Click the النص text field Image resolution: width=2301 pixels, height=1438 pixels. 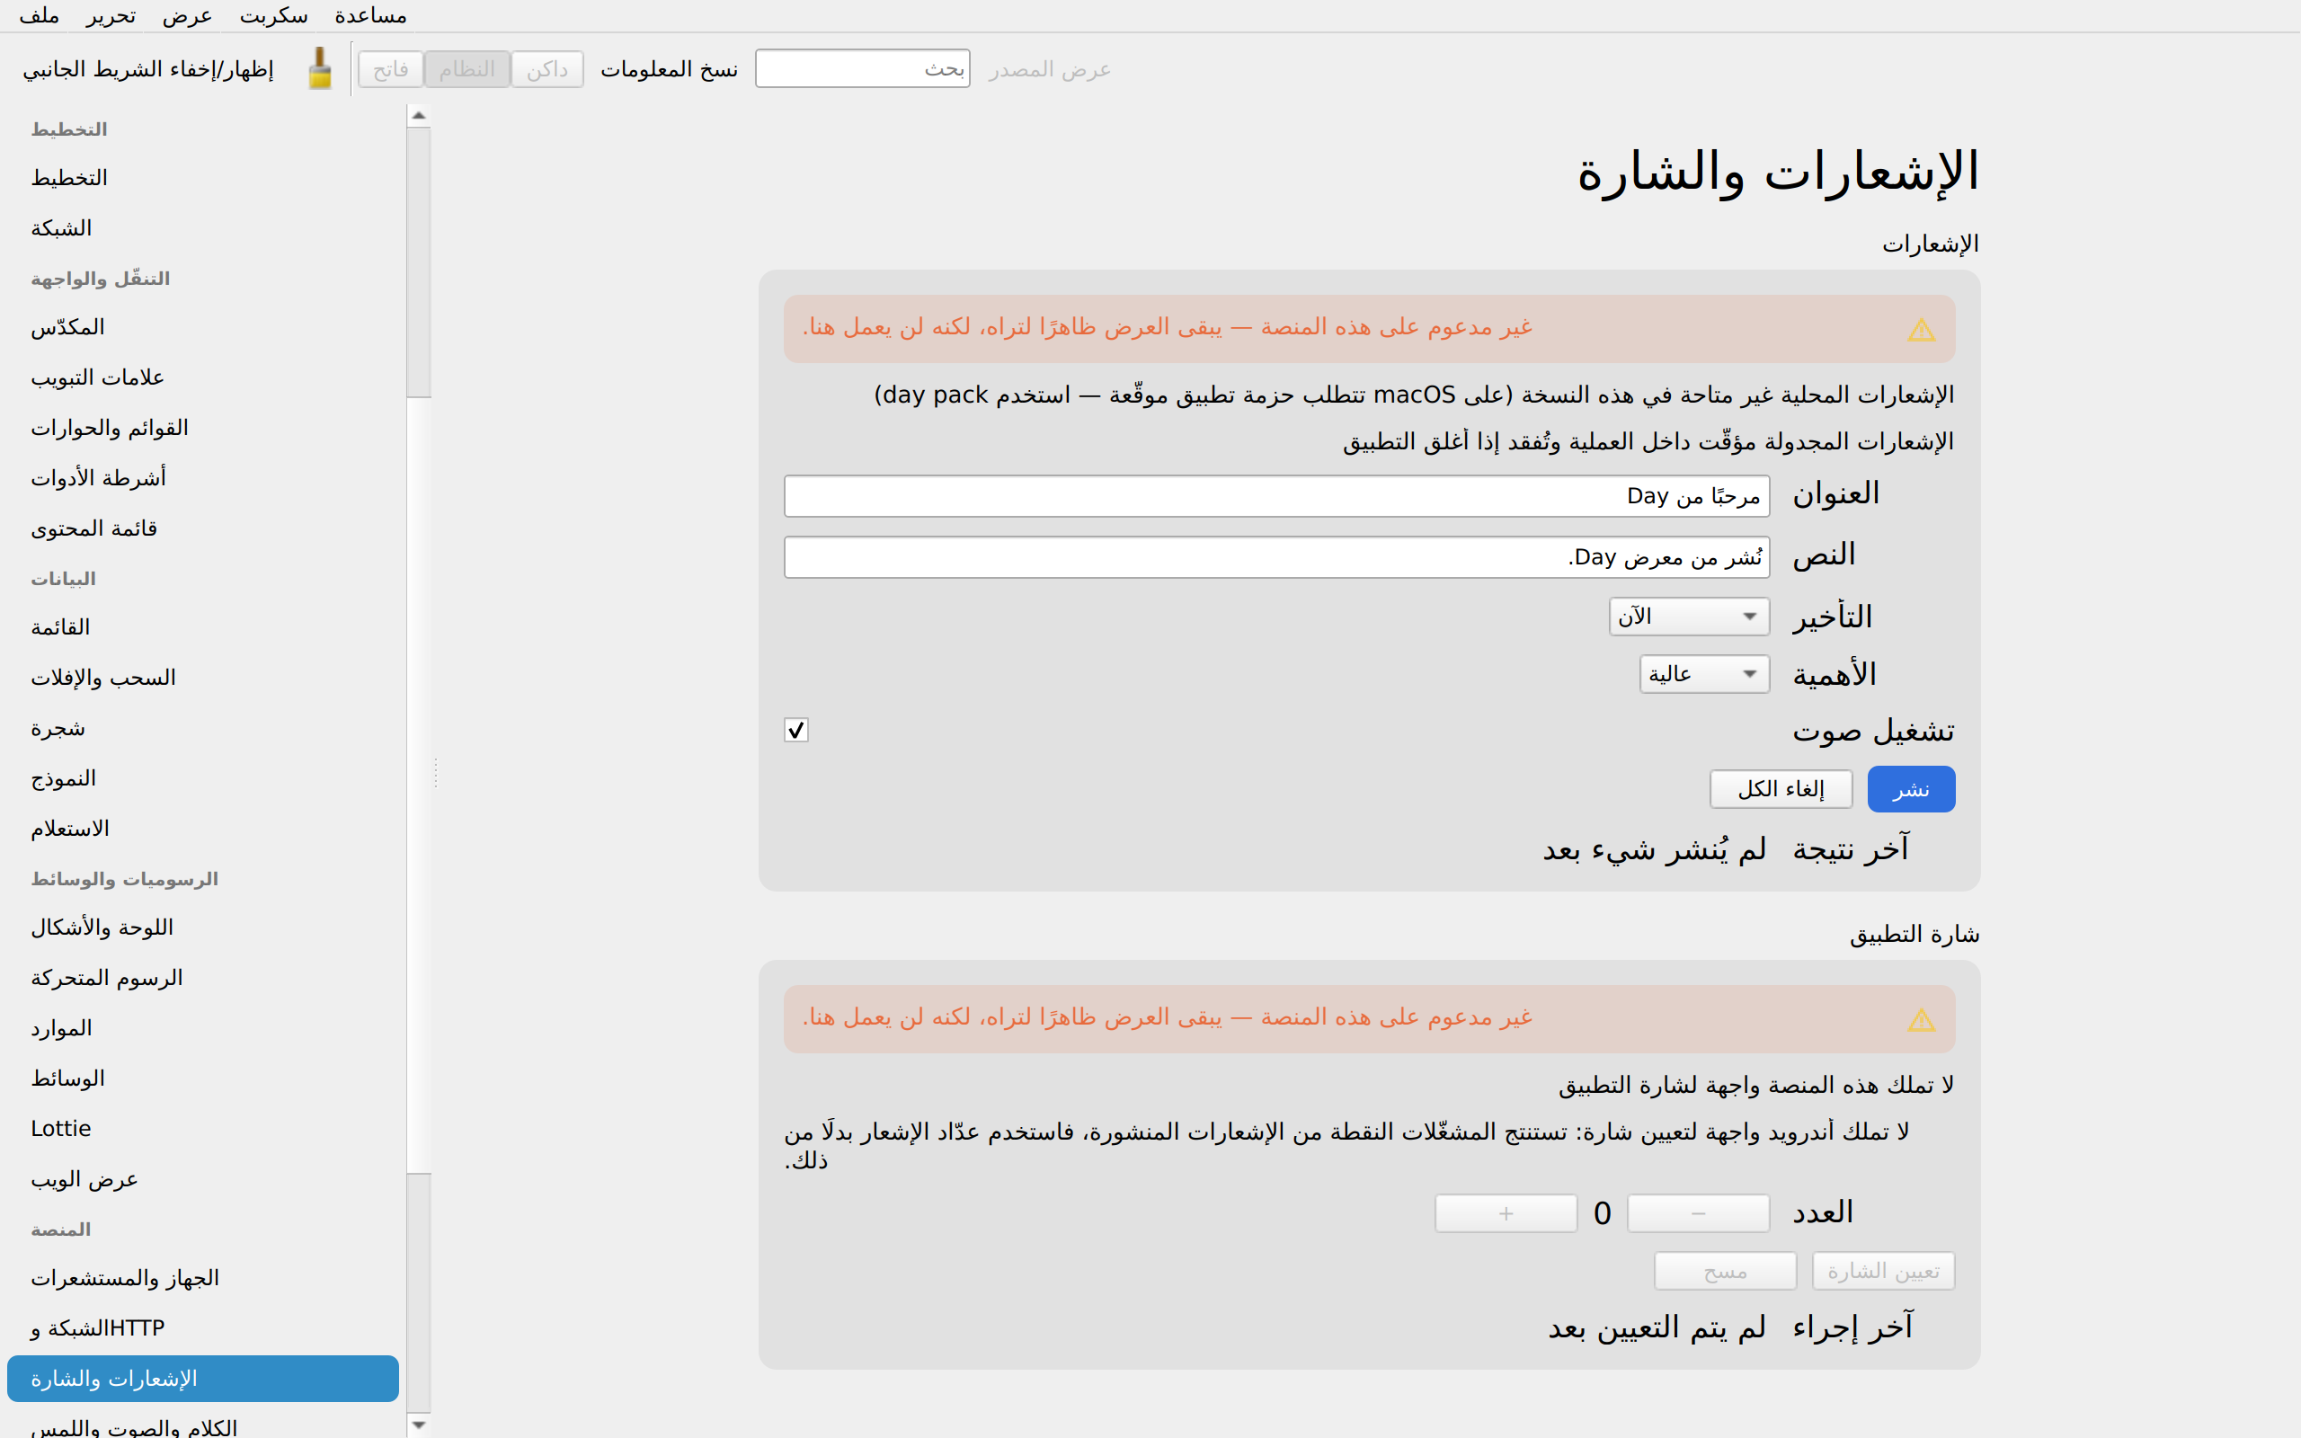tap(1277, 557)
